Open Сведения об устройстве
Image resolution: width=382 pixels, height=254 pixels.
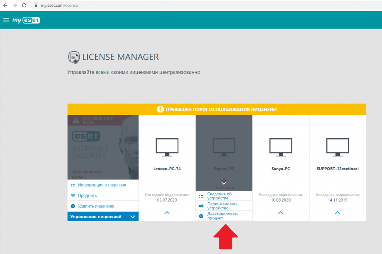click(x=219, y=196)
